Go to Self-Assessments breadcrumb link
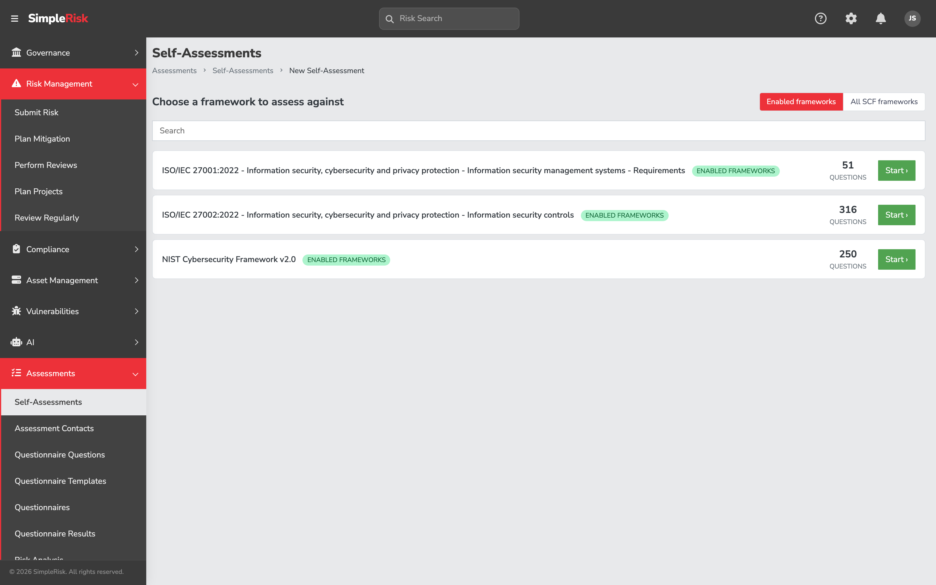The height and width of the screenshot is (585, 936). 243,70
